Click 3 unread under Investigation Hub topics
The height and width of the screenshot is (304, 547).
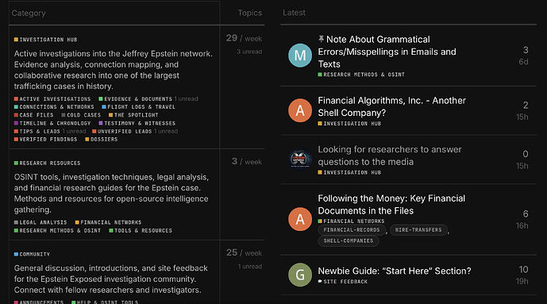coord(249,52)
